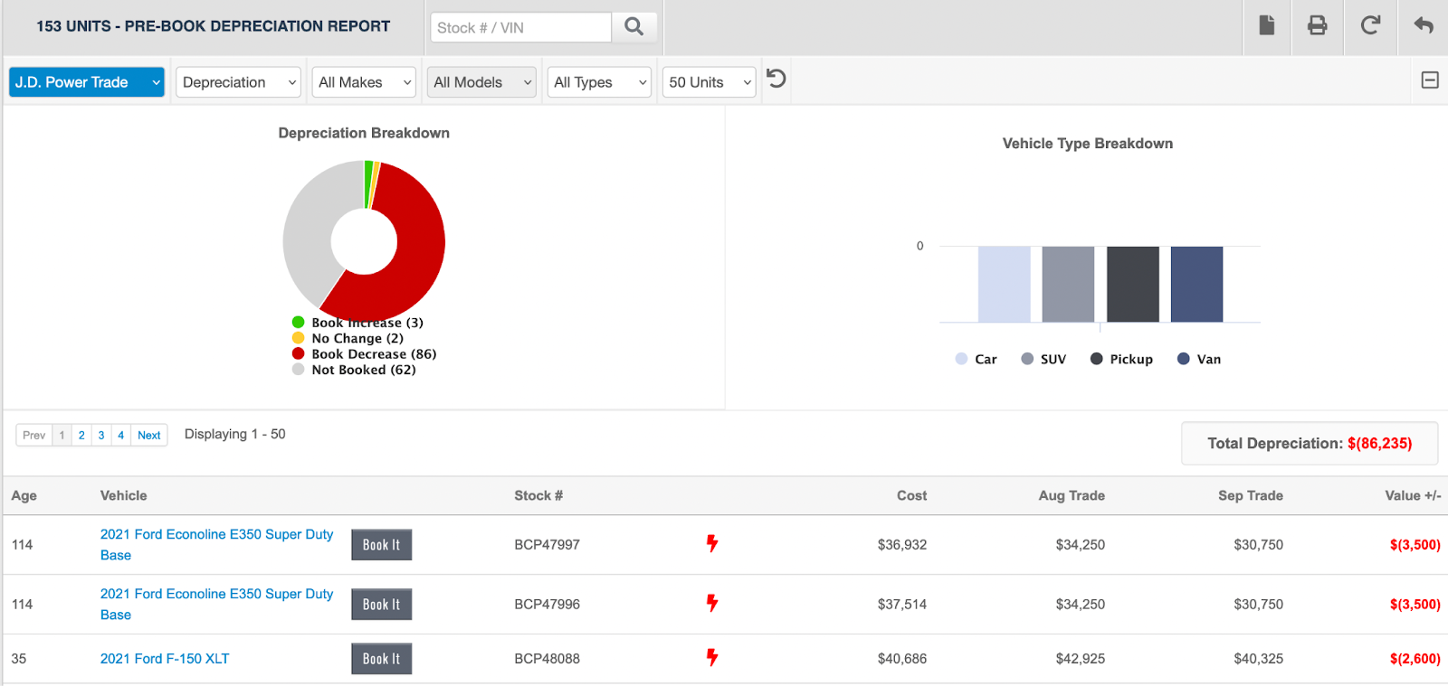Screen dimensions: 1448x686
Task: Reset filters with the undo arrow icon
Action: pos(776,79)
